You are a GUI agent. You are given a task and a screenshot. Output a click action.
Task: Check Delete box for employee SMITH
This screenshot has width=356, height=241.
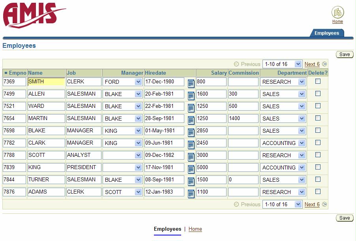(x=318, y=81)
